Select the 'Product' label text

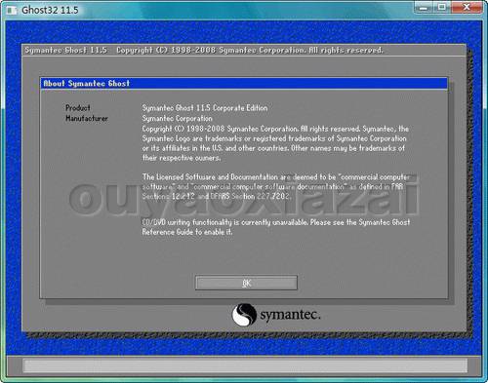click(x=78, y=108)
